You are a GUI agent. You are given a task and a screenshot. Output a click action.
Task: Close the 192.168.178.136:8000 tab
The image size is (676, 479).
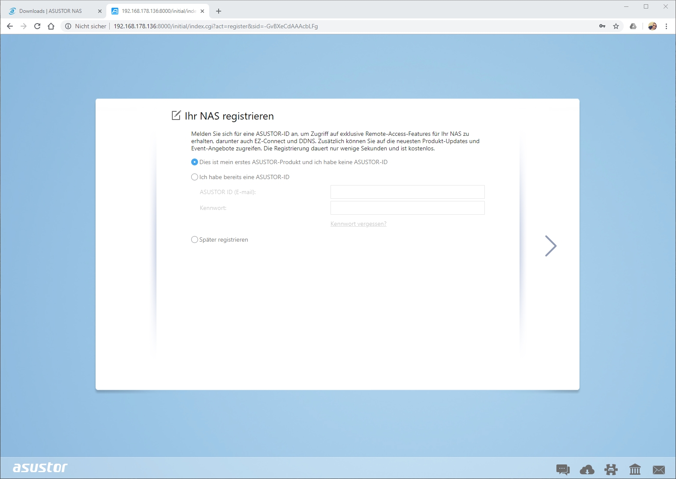[x=202, y=11]
